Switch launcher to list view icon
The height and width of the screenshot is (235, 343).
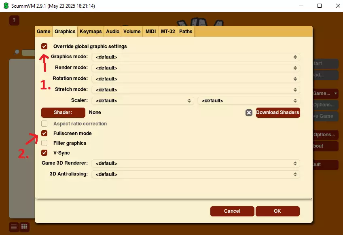[x=14, y=227]
